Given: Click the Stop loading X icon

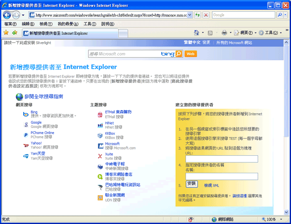Looking at the screenshot, I should (x=206, y=15).
